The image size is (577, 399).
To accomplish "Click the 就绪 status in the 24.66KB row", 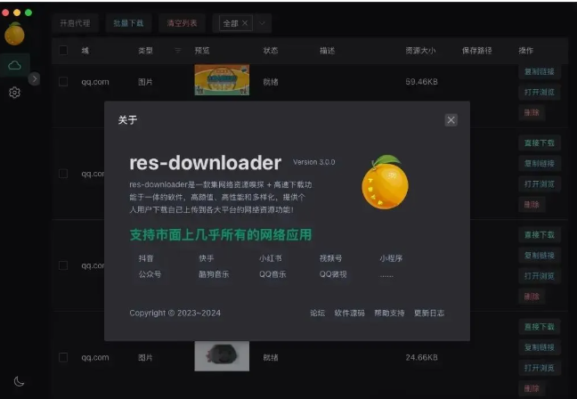I will click(x=271, y=357).
